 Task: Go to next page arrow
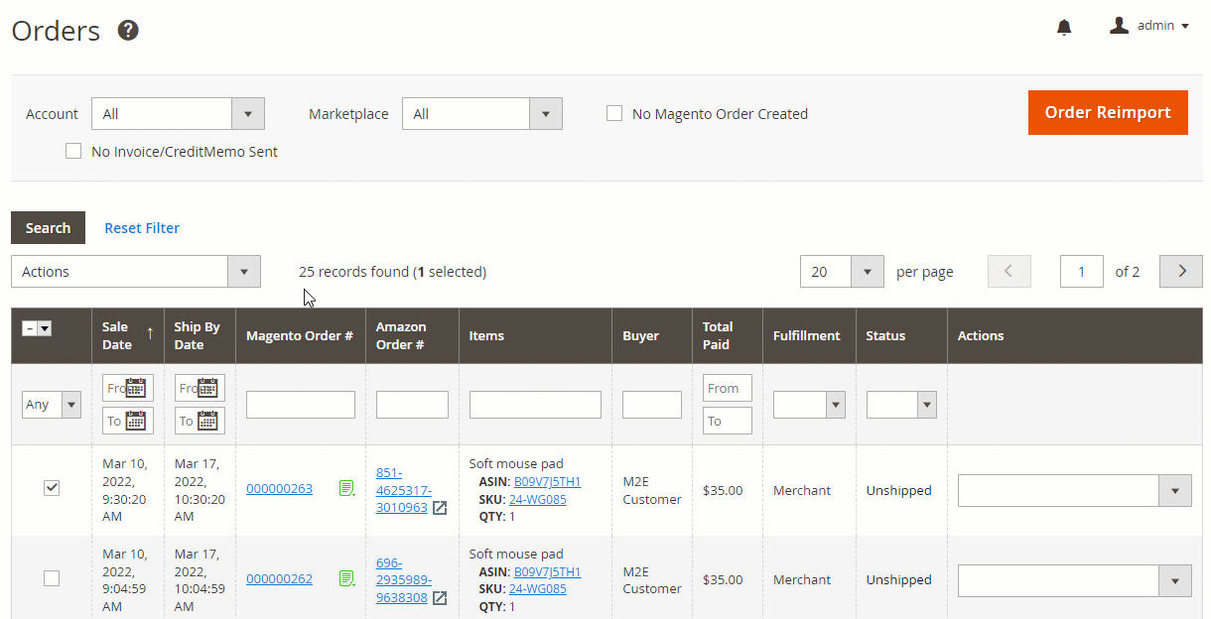click(x=1181, y=271)
